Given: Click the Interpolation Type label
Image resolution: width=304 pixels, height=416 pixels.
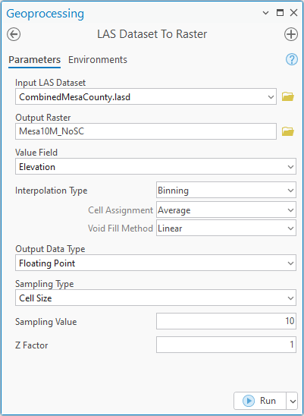Looking at the screenshot, I should point(51,191).
